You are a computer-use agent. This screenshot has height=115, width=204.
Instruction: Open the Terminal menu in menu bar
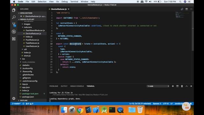(x=74, y=2)
